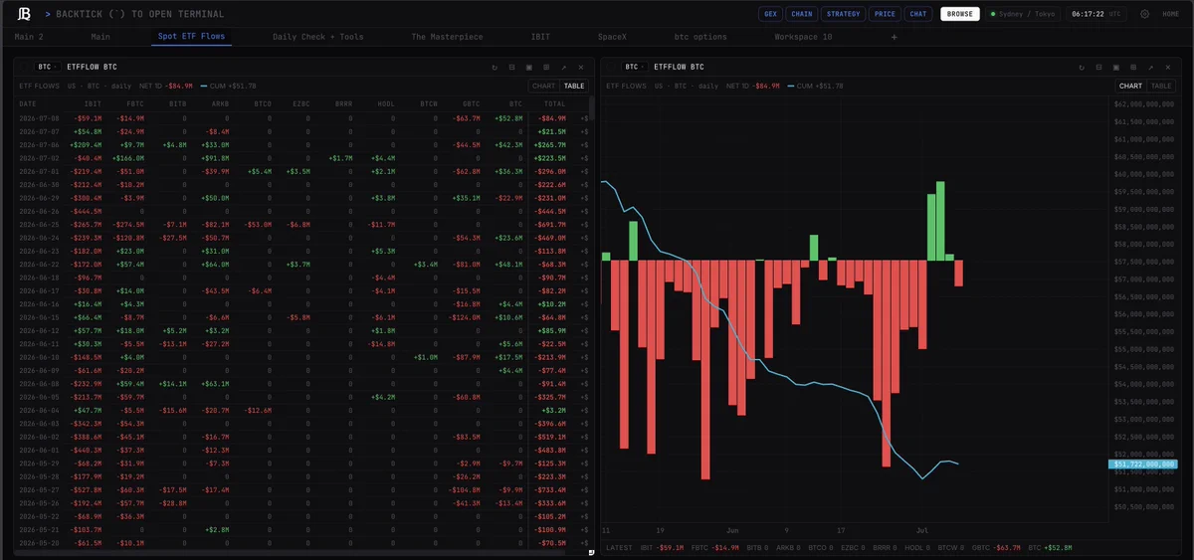This screenshot has width=1194, height=560.
Task: Close the left ETFFLOW panel
Action: pyautogui.click(x=581, y=67)
